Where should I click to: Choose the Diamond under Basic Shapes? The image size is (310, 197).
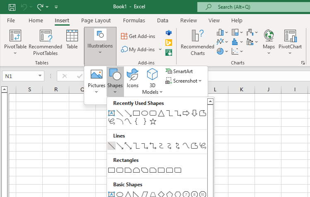[x=161, y=195]
